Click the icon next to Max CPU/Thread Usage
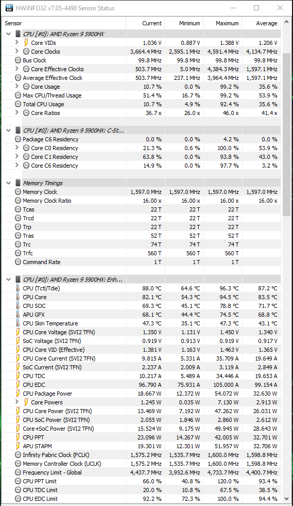The width and height of the screenshot is (293, 506). 18,95
